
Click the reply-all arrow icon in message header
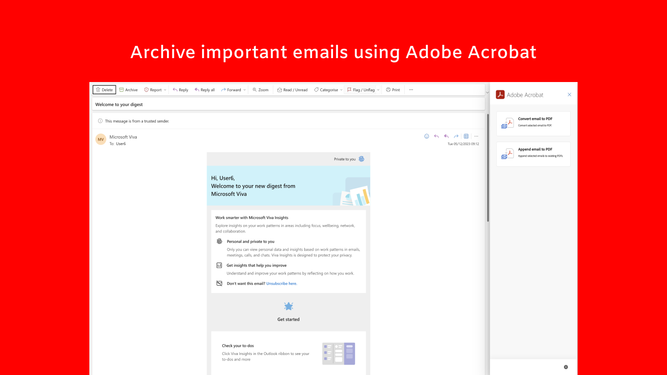pyautogui.click(x=446, y=136)
